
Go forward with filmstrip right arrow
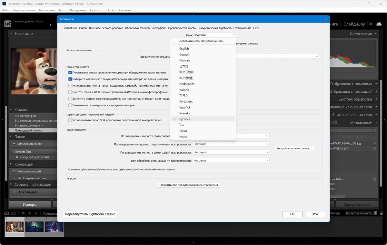coord(36,213)
